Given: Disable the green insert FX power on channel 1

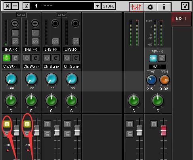Looking at the screenshot, I should click(6, 58).
